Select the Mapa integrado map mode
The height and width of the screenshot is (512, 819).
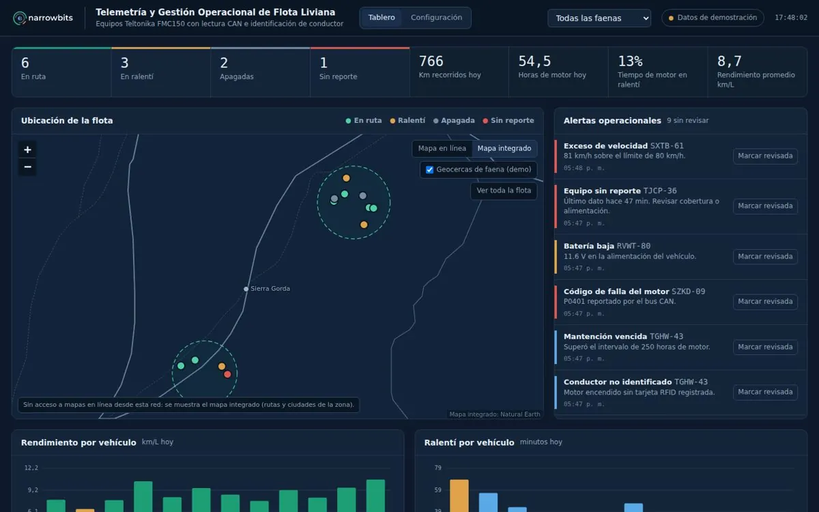point(504,148)
